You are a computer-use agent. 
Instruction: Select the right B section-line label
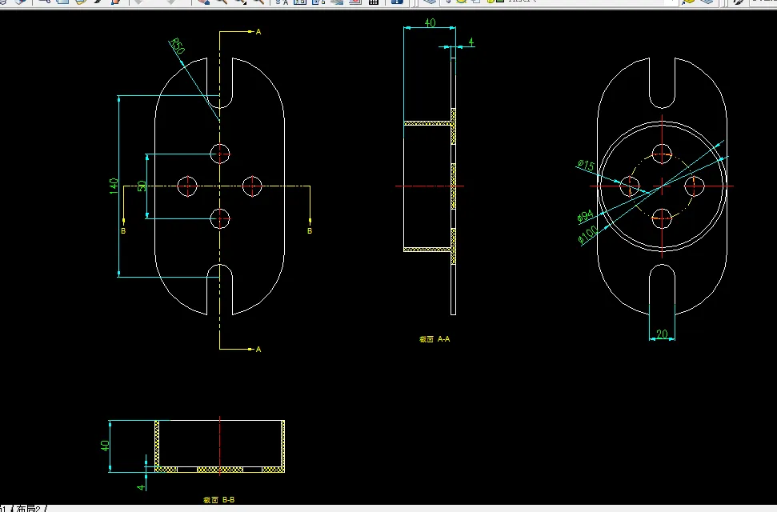[310, 231]
